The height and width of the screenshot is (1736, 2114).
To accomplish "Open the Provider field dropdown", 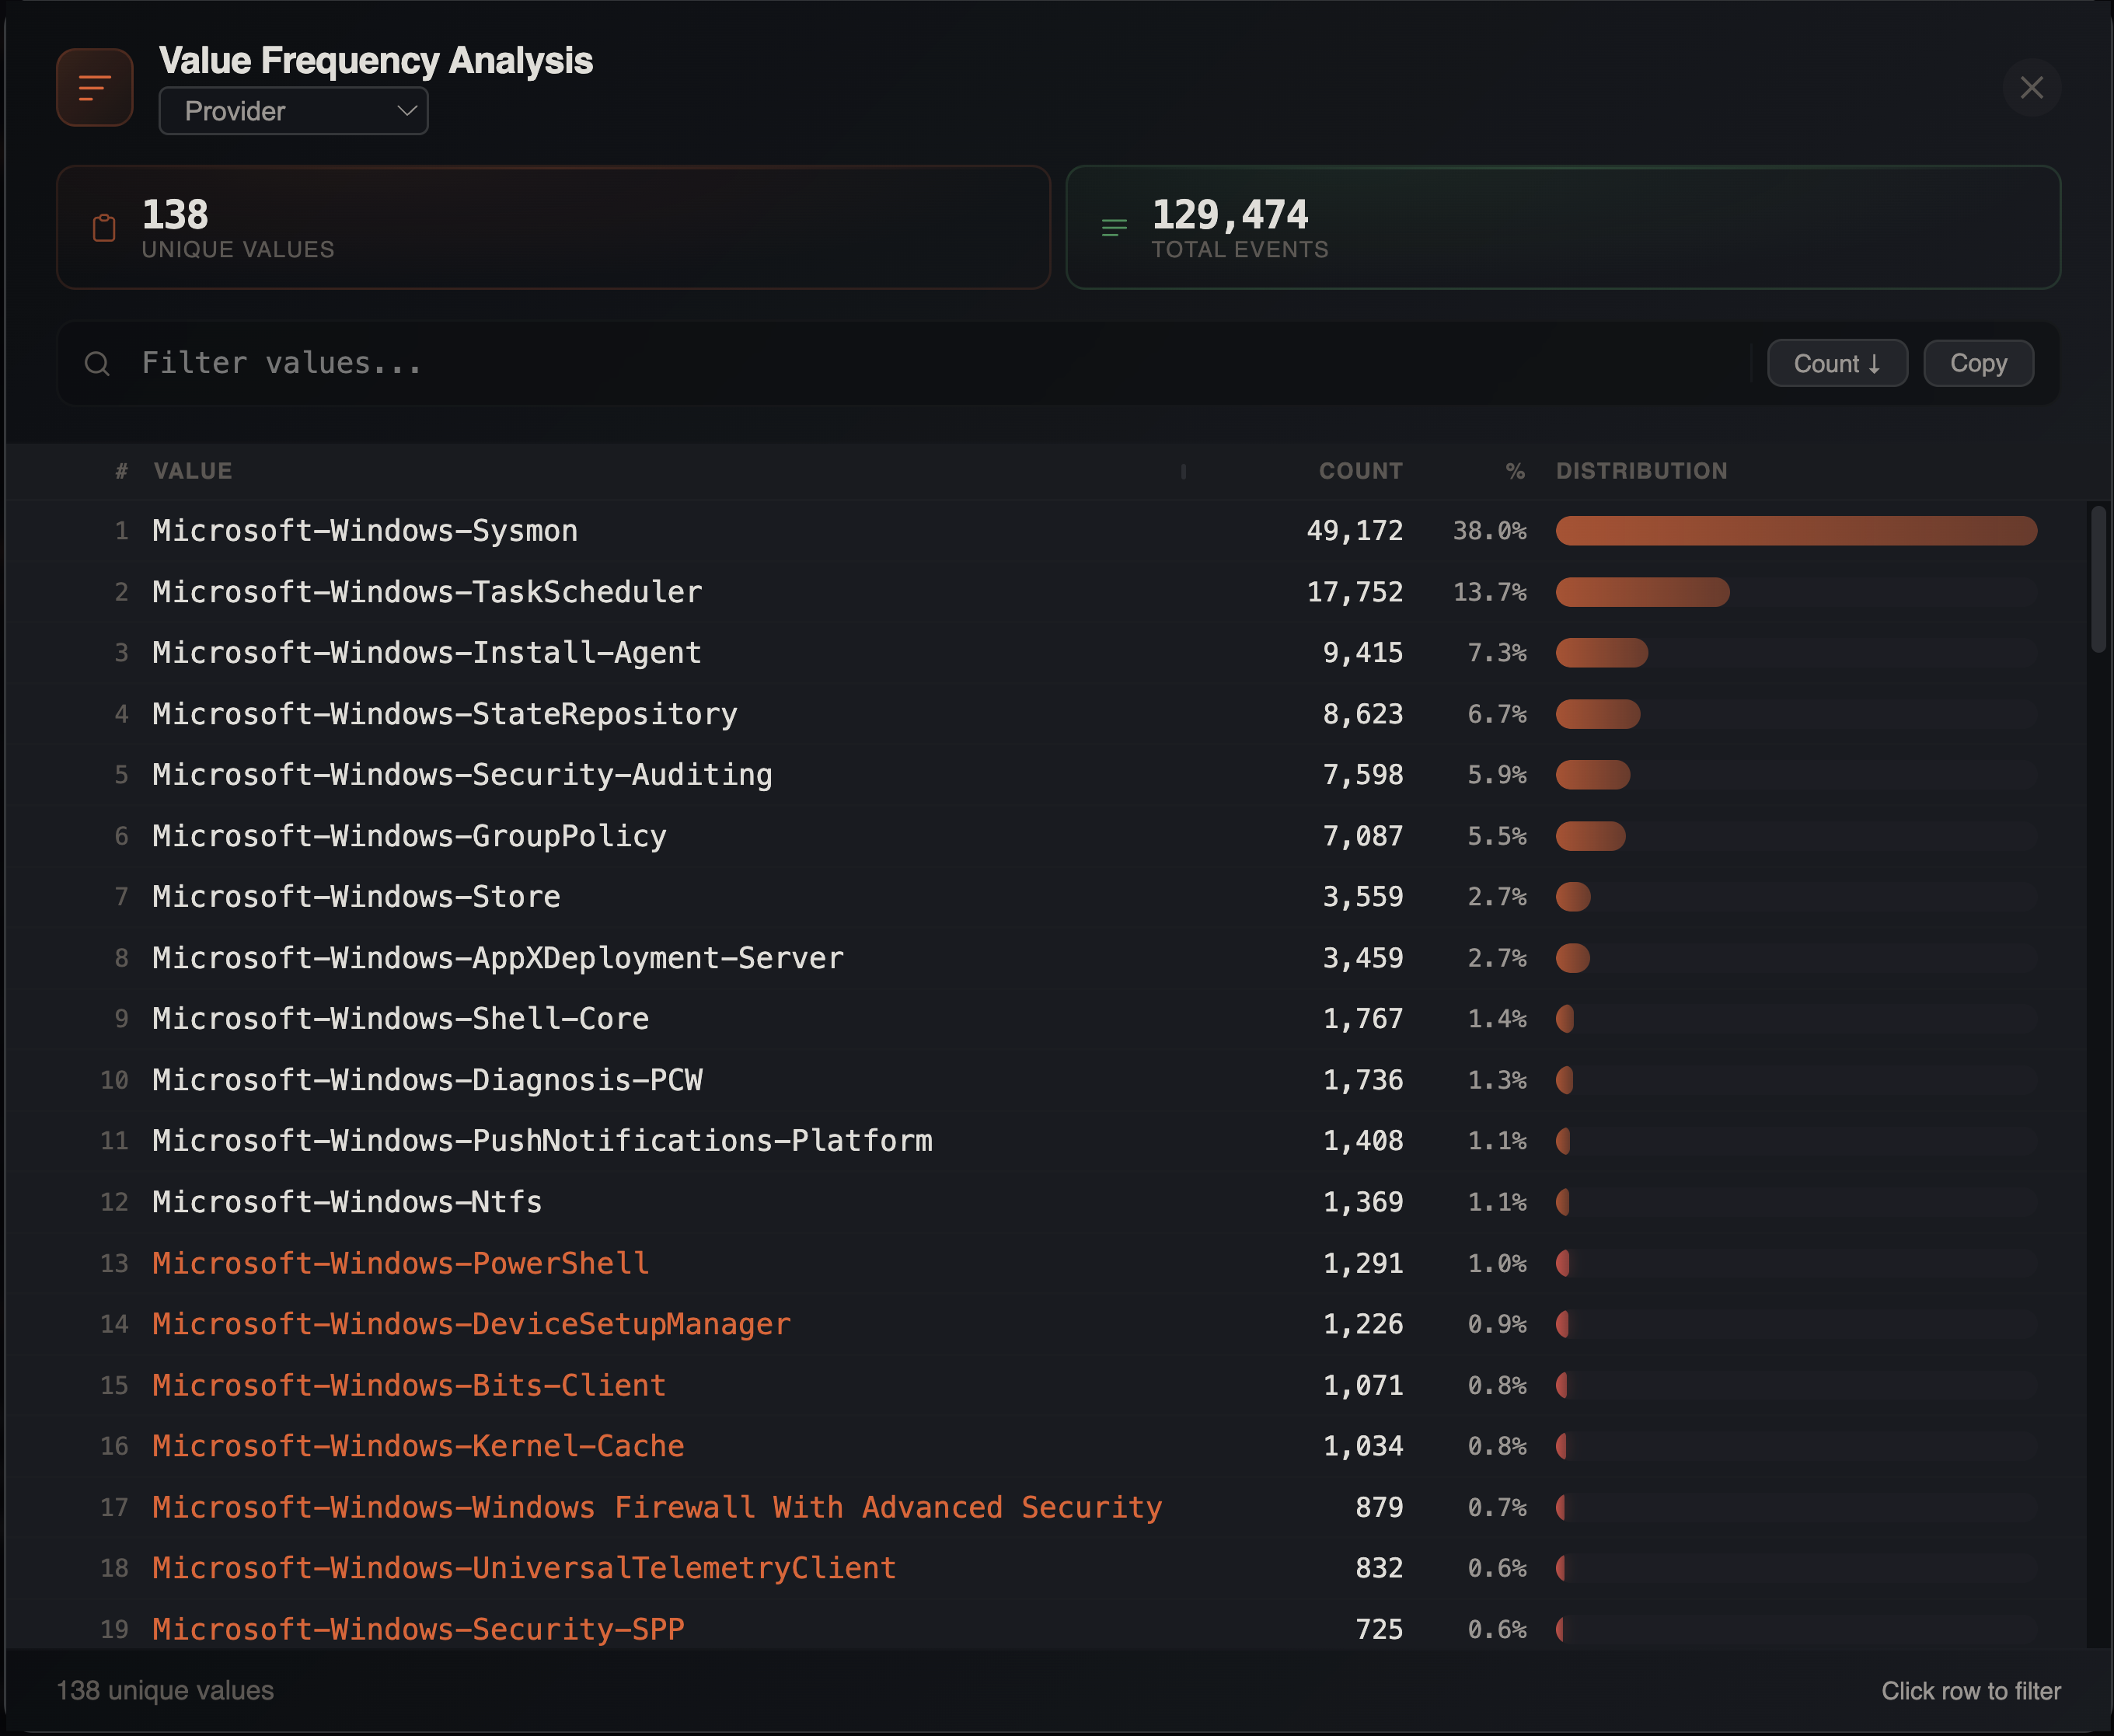I will click(x=293, y=111).
